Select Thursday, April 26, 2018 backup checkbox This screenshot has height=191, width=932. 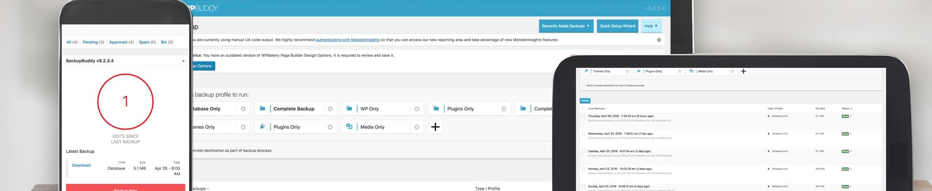583,116
